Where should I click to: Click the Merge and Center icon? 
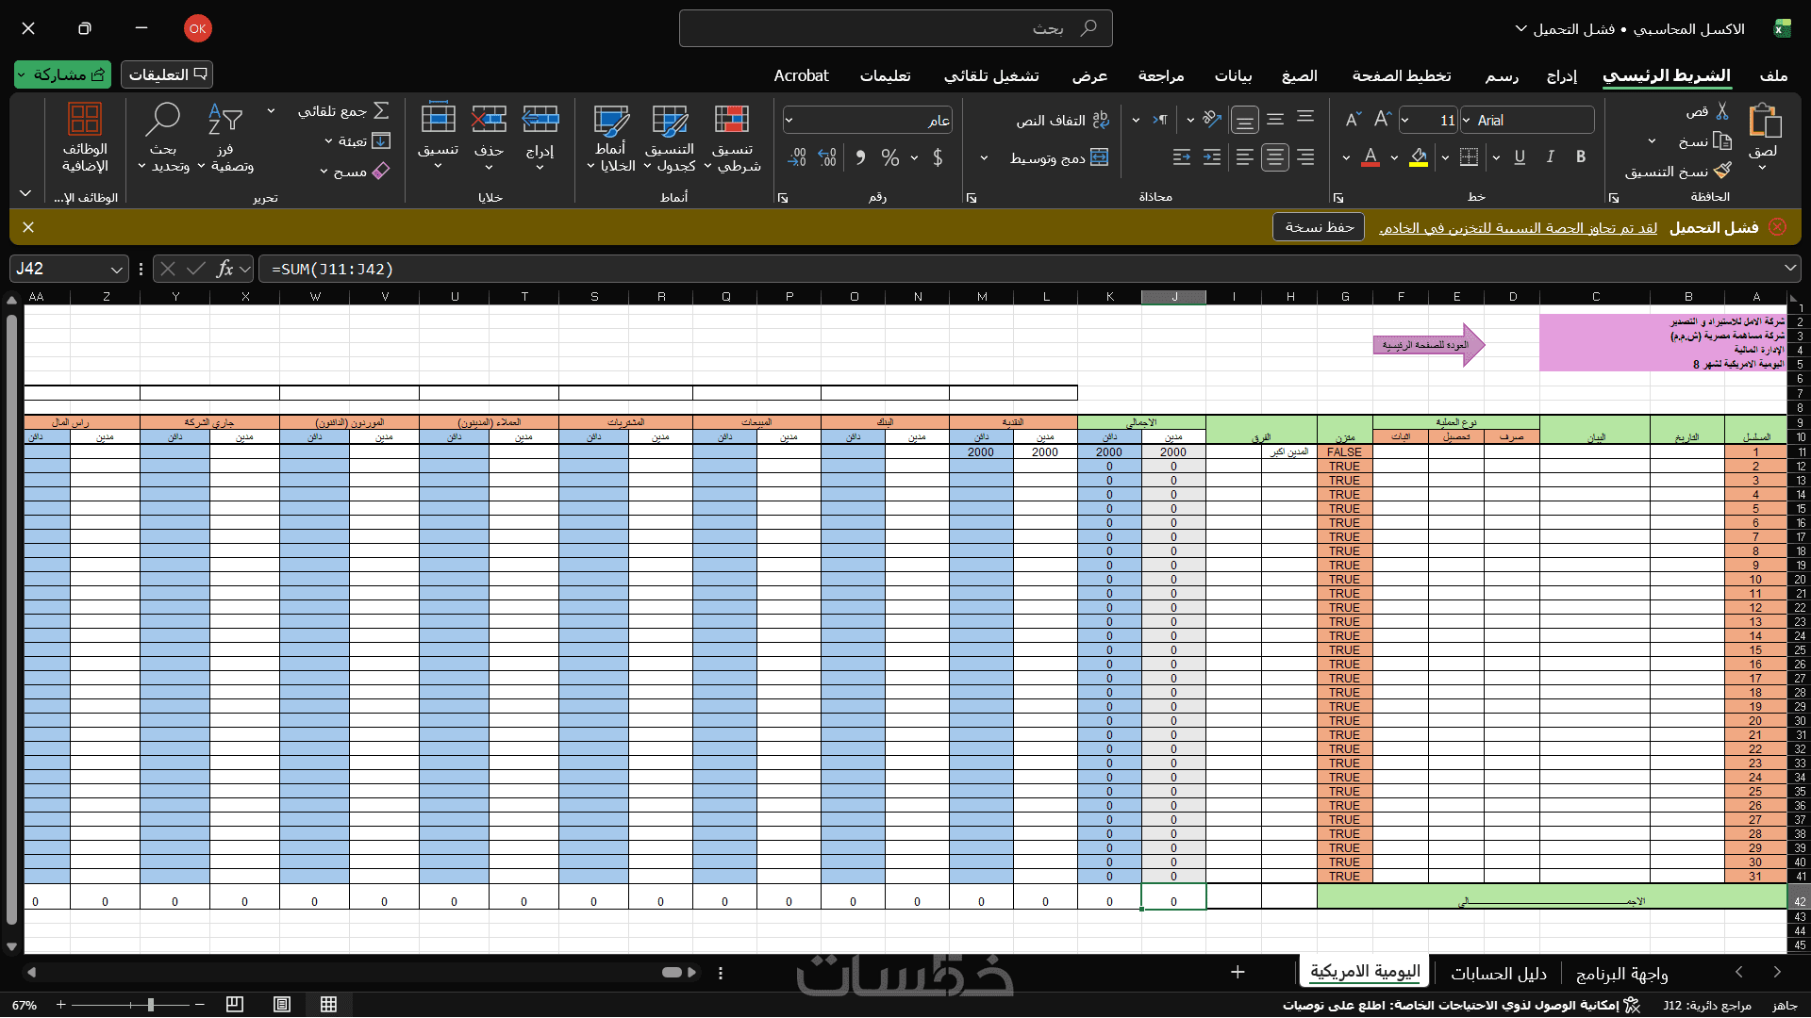tap(1100, 157)
